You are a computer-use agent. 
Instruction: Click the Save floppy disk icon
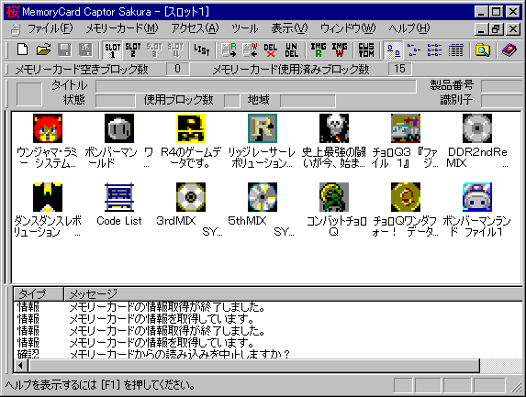tap(64, 50)
